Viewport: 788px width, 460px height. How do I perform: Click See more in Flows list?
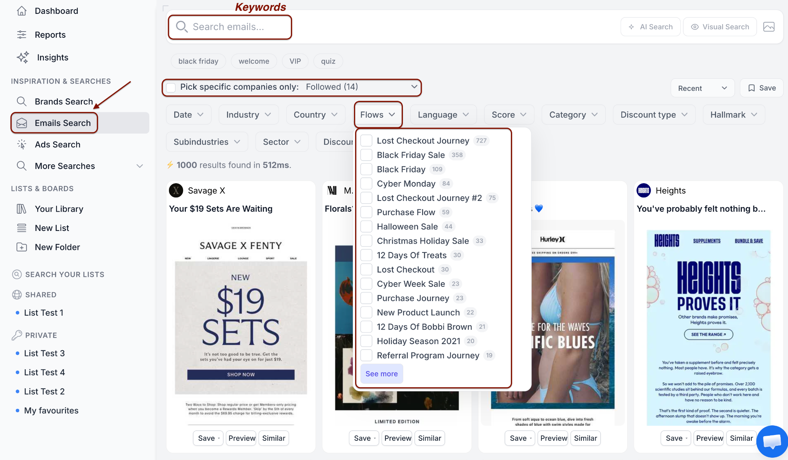(382, 374)
